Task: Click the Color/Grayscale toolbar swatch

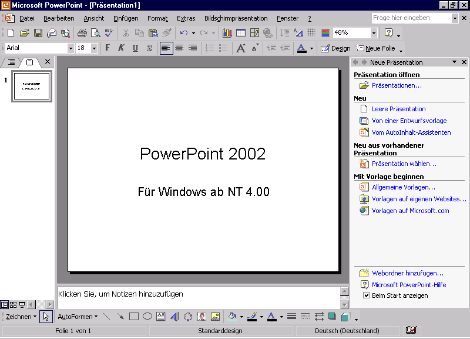Action: click(x=325, y=33)
